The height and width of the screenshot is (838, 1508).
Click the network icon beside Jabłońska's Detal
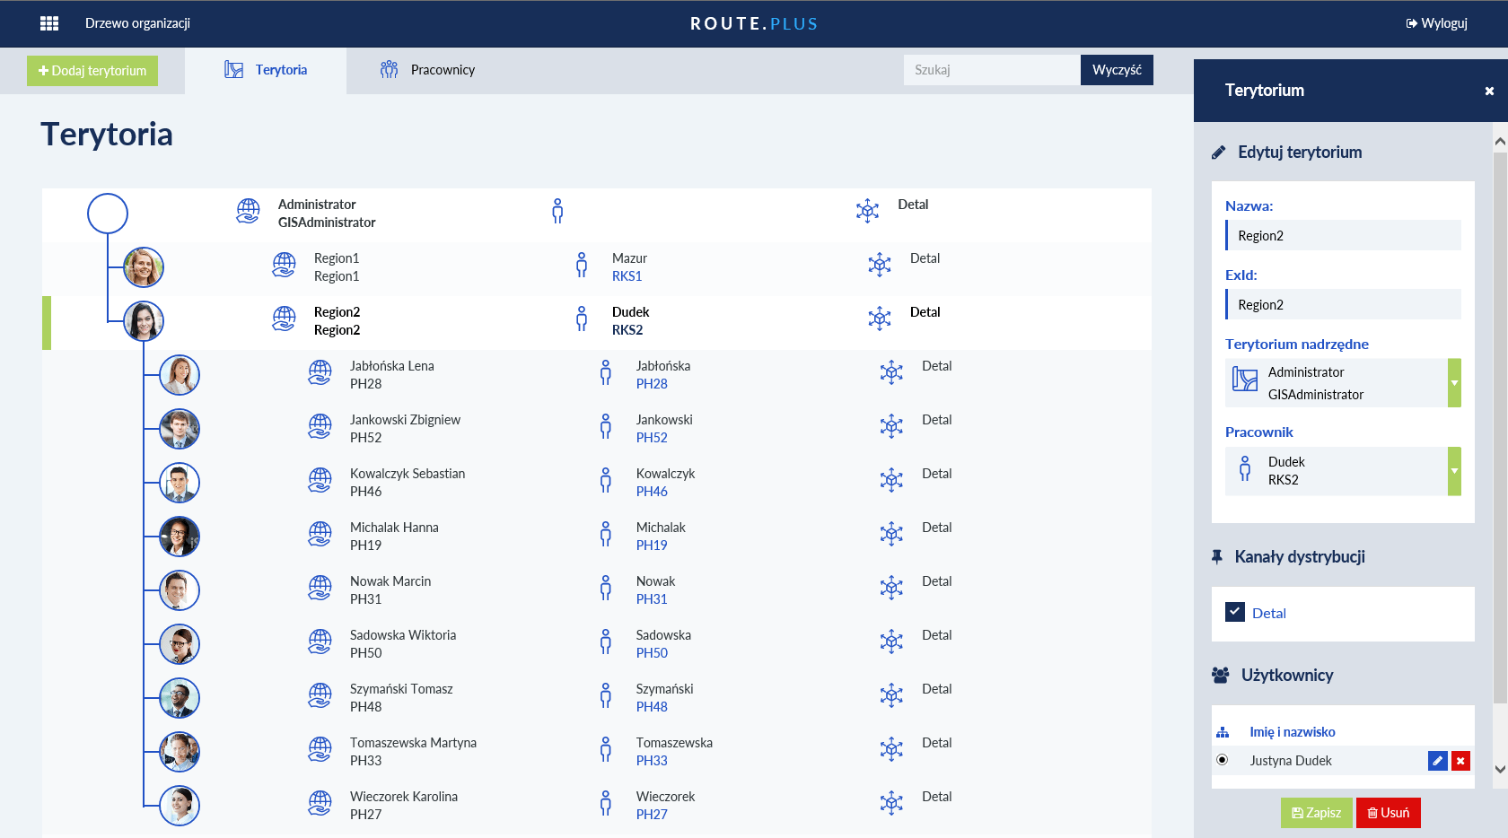891,372
